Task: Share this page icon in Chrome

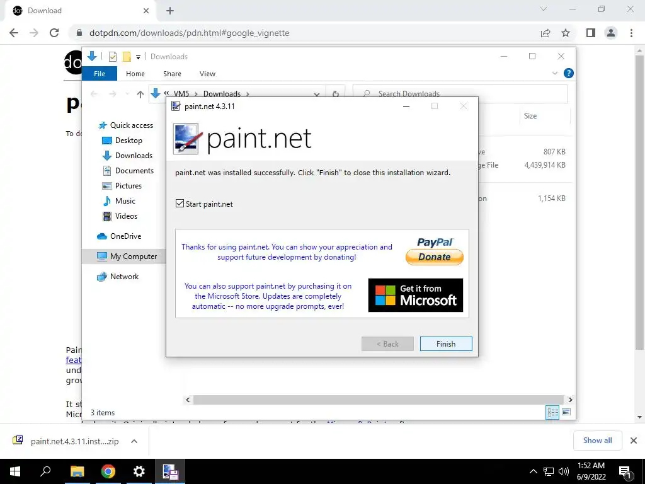Action: 545,33
